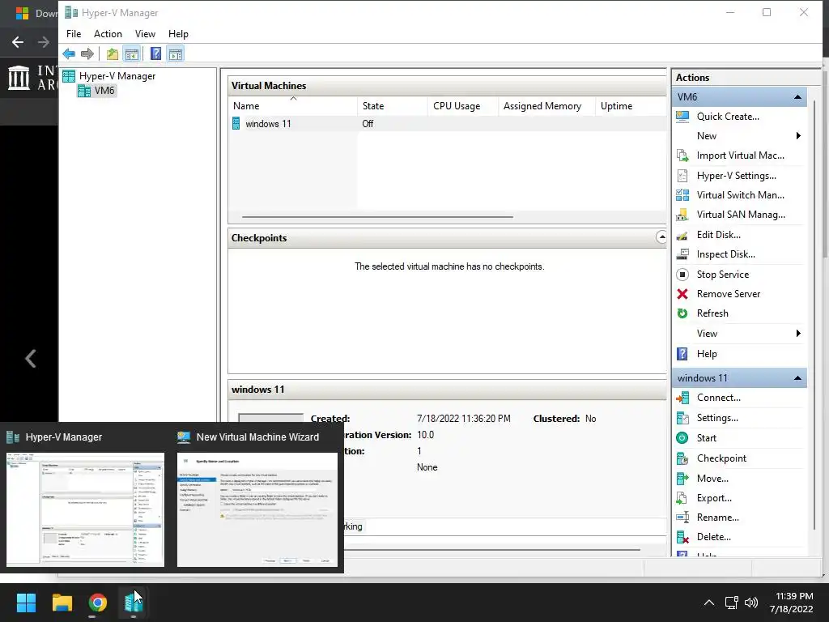This screenshot has height=622, width=829.
Task: Open the File menu
Action: (74, 34)
